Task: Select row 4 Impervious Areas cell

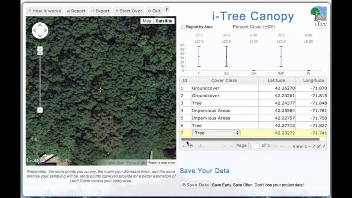Action: click(224, 110)
